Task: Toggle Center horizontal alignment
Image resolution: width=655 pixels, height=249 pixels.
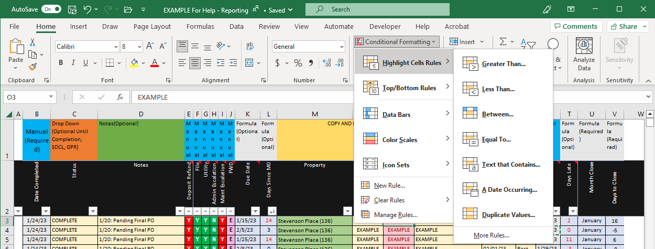Action: 195,63
